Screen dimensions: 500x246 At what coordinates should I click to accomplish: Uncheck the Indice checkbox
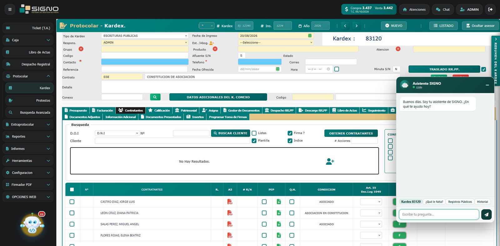point(290,141)
